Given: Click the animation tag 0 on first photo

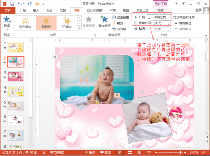Looking at the screenshot, I should pos(55,57).
